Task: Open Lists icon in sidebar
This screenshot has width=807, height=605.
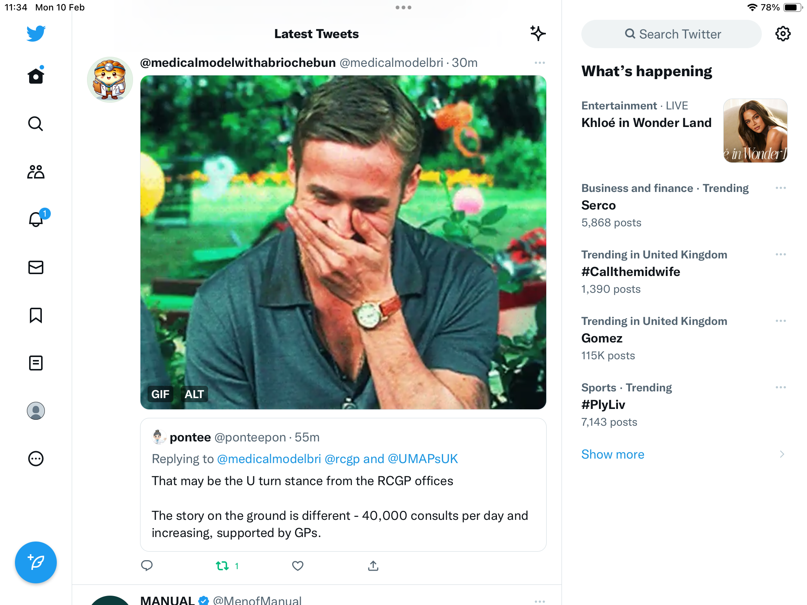Action: point(36,363)
